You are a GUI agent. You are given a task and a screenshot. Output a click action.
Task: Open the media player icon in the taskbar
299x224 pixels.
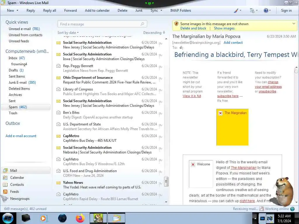click(44, 218)
